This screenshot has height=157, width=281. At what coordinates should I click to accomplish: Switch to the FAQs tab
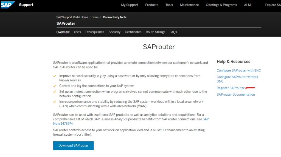click(x=173, y=32)
